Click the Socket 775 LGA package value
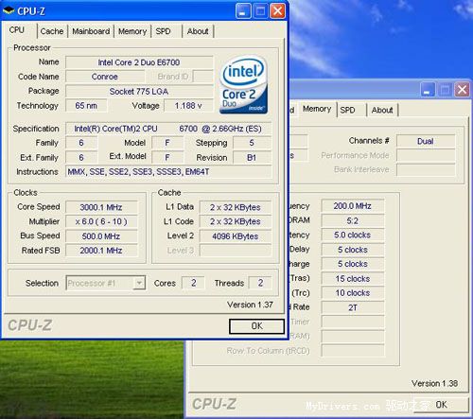Screen dimensions: 473x419 pos(139,92)
